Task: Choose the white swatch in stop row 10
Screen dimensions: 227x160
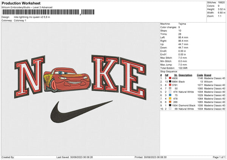Action: [x=170, y=109]
